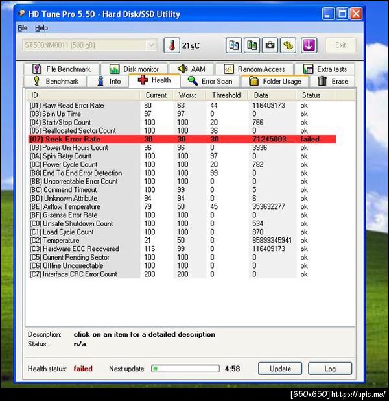Click the camera save screenshot icon
Viewport: 389px width, 401px height.
[270, 45]
